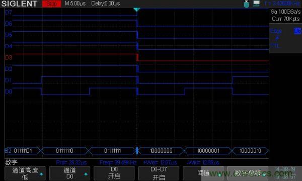The width and height of the screenshot is (302, 181).
Task: Select the red D3 channel label
Action: tap(8, 57)
